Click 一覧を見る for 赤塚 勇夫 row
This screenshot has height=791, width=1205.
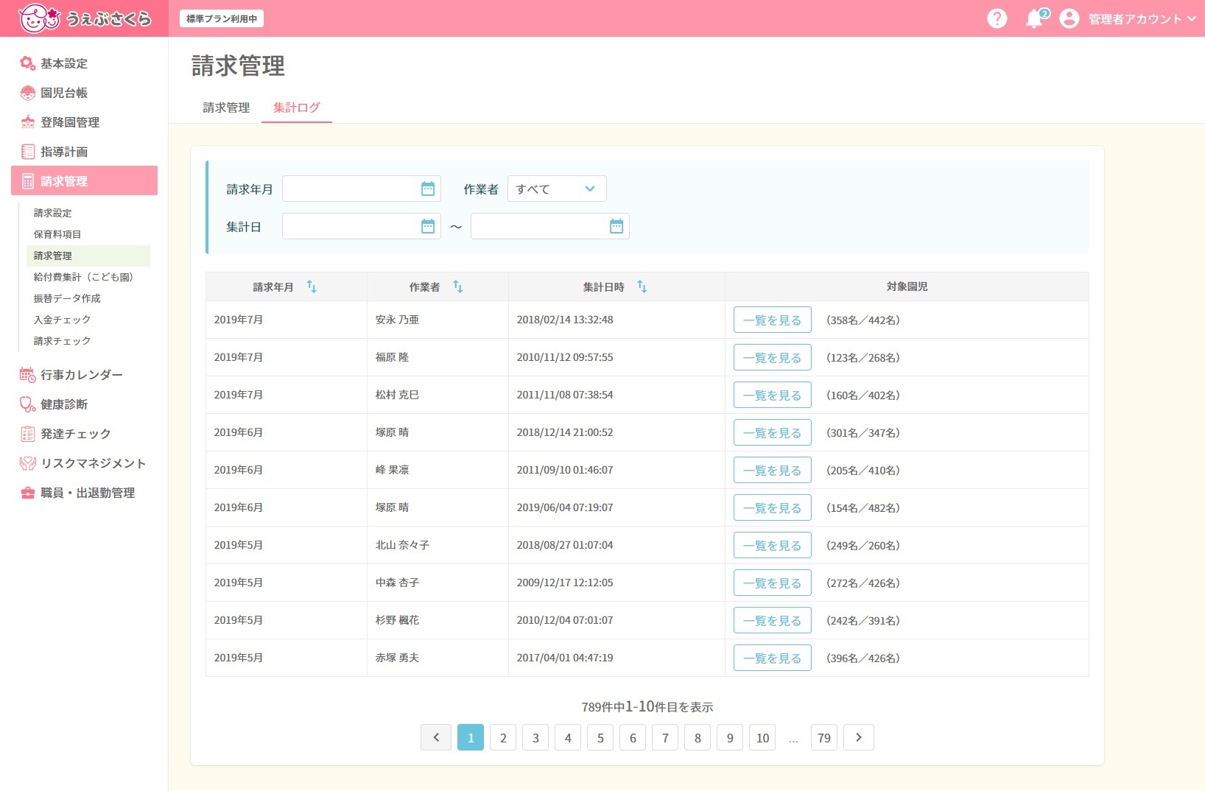click(x=773, y=658)
